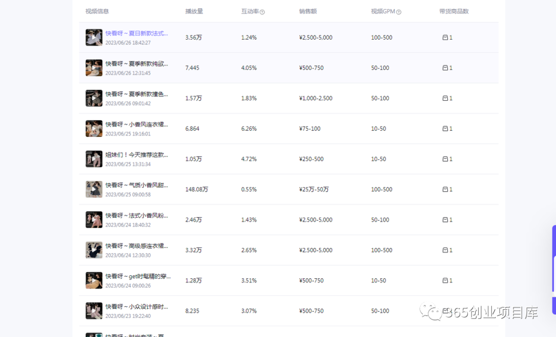556x337 pixels.
Task: Open product bag icon for 2.46万 row
Action: 445,220
